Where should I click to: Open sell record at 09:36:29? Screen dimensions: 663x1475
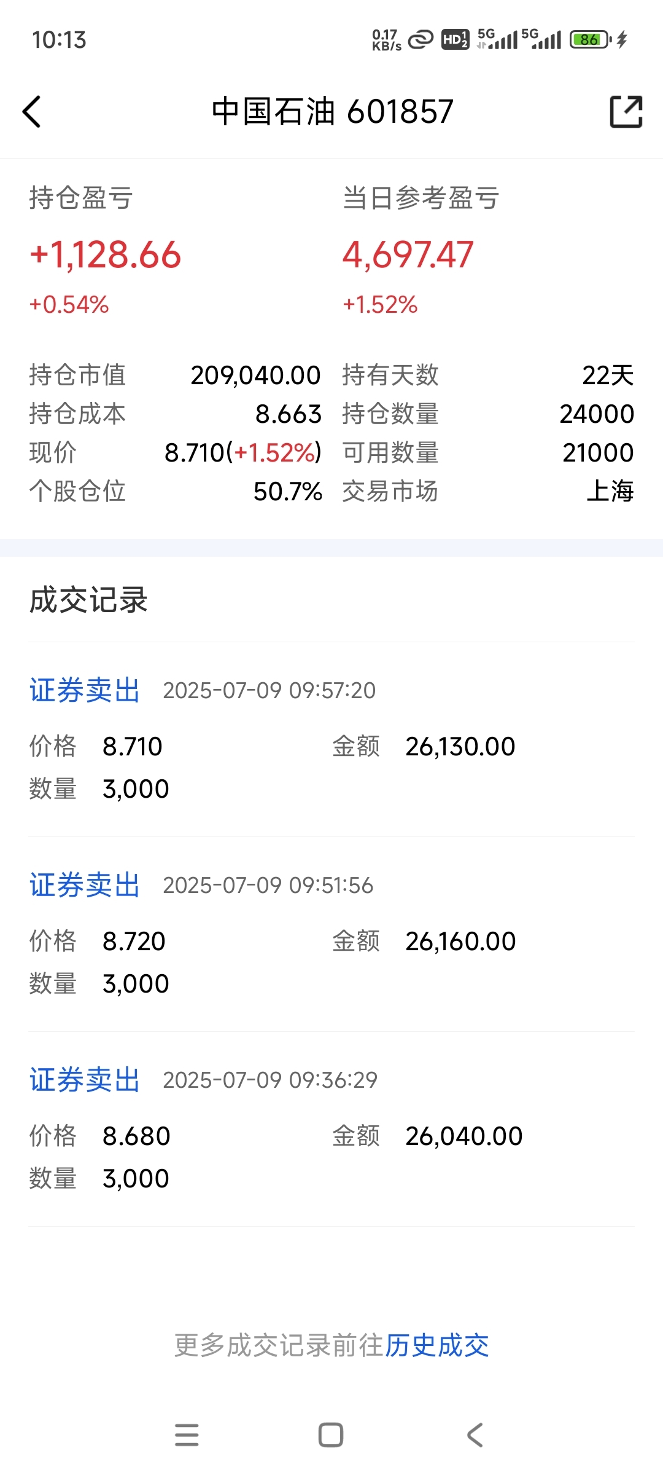click(x=331, y=1129)
